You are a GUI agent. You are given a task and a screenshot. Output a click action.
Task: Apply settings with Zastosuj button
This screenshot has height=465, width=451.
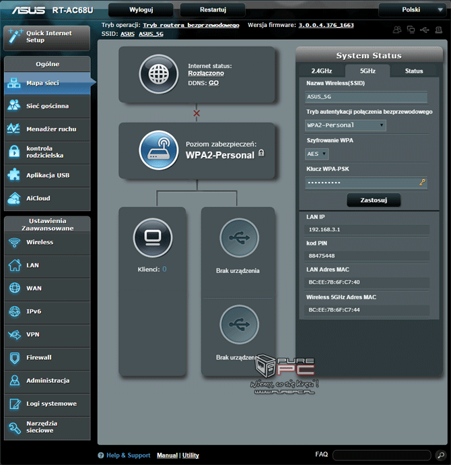coord(374,200)
